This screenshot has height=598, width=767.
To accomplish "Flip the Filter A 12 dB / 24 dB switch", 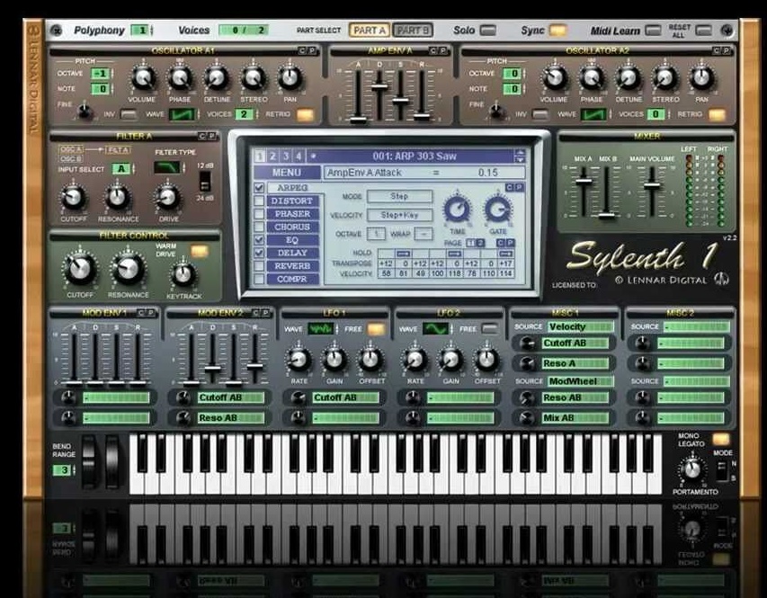I will pos(205,181).
